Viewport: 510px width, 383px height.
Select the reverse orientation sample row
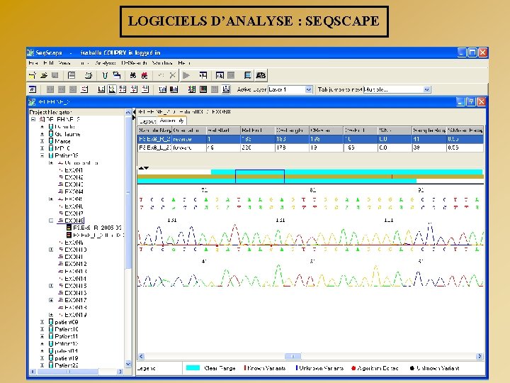pyautogui.click(x=310, y=139)
